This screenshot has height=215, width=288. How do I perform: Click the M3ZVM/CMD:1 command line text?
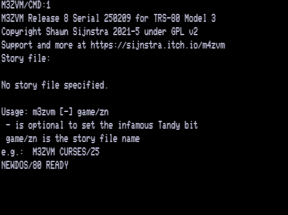[x=26, y=5]
